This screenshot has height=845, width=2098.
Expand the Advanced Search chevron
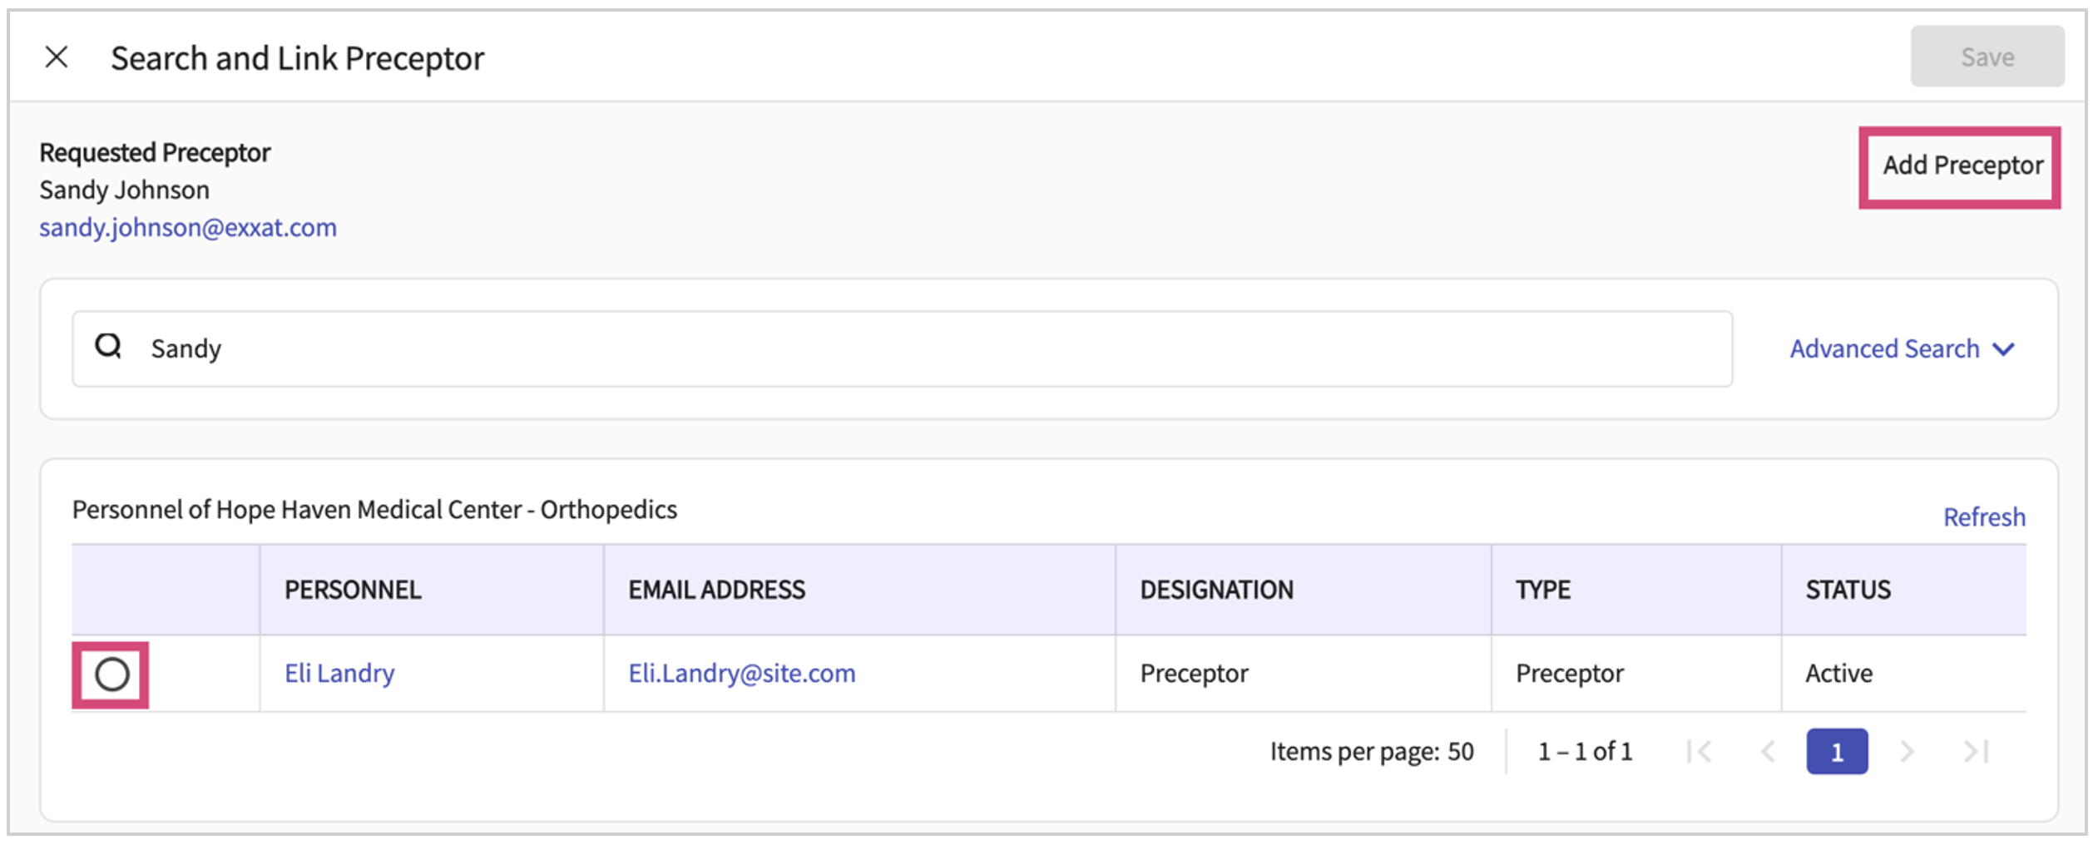coord(2005,349)
